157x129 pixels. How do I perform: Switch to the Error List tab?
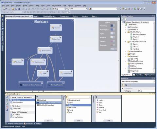click(x=28, y=124)
